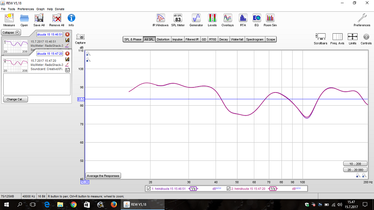374x210 pixels.
Task: Click Average the Responses button
Action: (x=103, y=176)
